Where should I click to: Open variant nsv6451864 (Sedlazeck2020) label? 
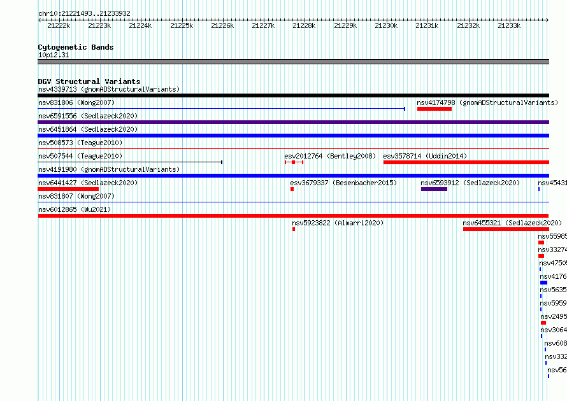pyautogui.click(x=88, y=129)
